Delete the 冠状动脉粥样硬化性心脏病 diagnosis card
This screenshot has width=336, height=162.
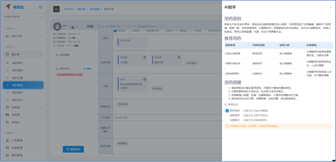point(144,79)
